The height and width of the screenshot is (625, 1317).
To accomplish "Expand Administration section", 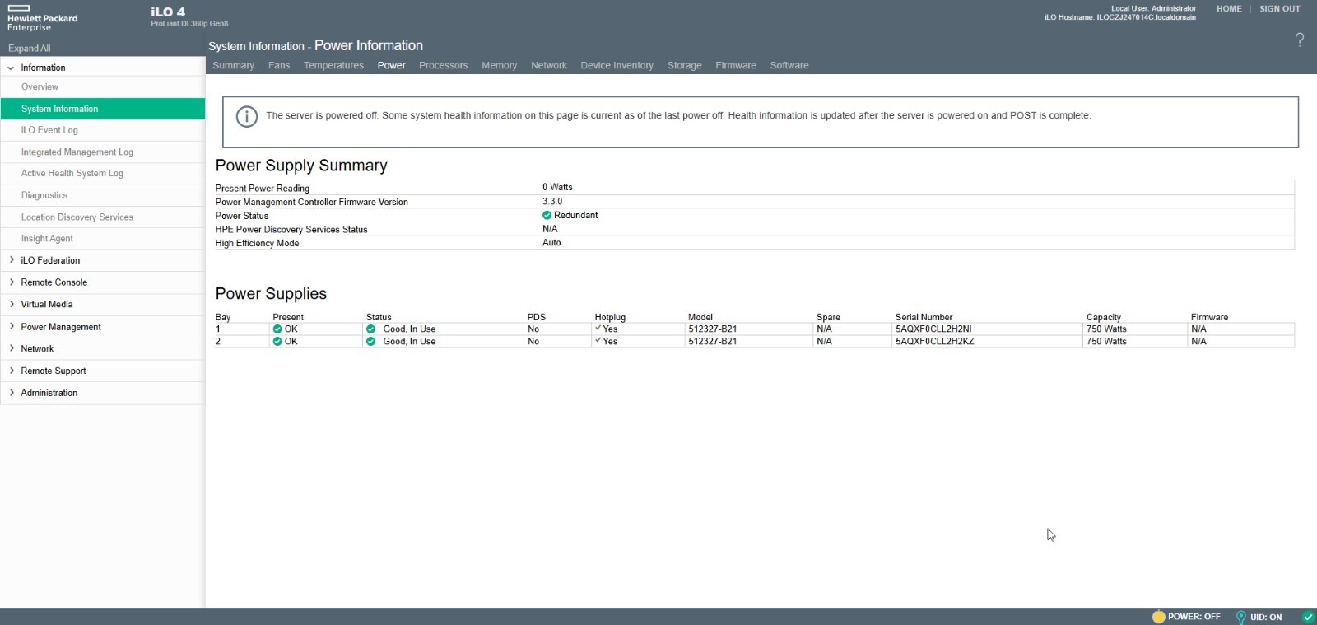I will pyautogui.click(x=11, y=393).
